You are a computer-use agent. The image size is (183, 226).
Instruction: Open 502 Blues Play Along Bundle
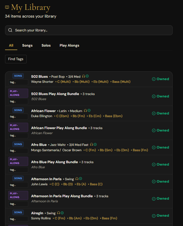pyautogui.click(x=55, y=94)
